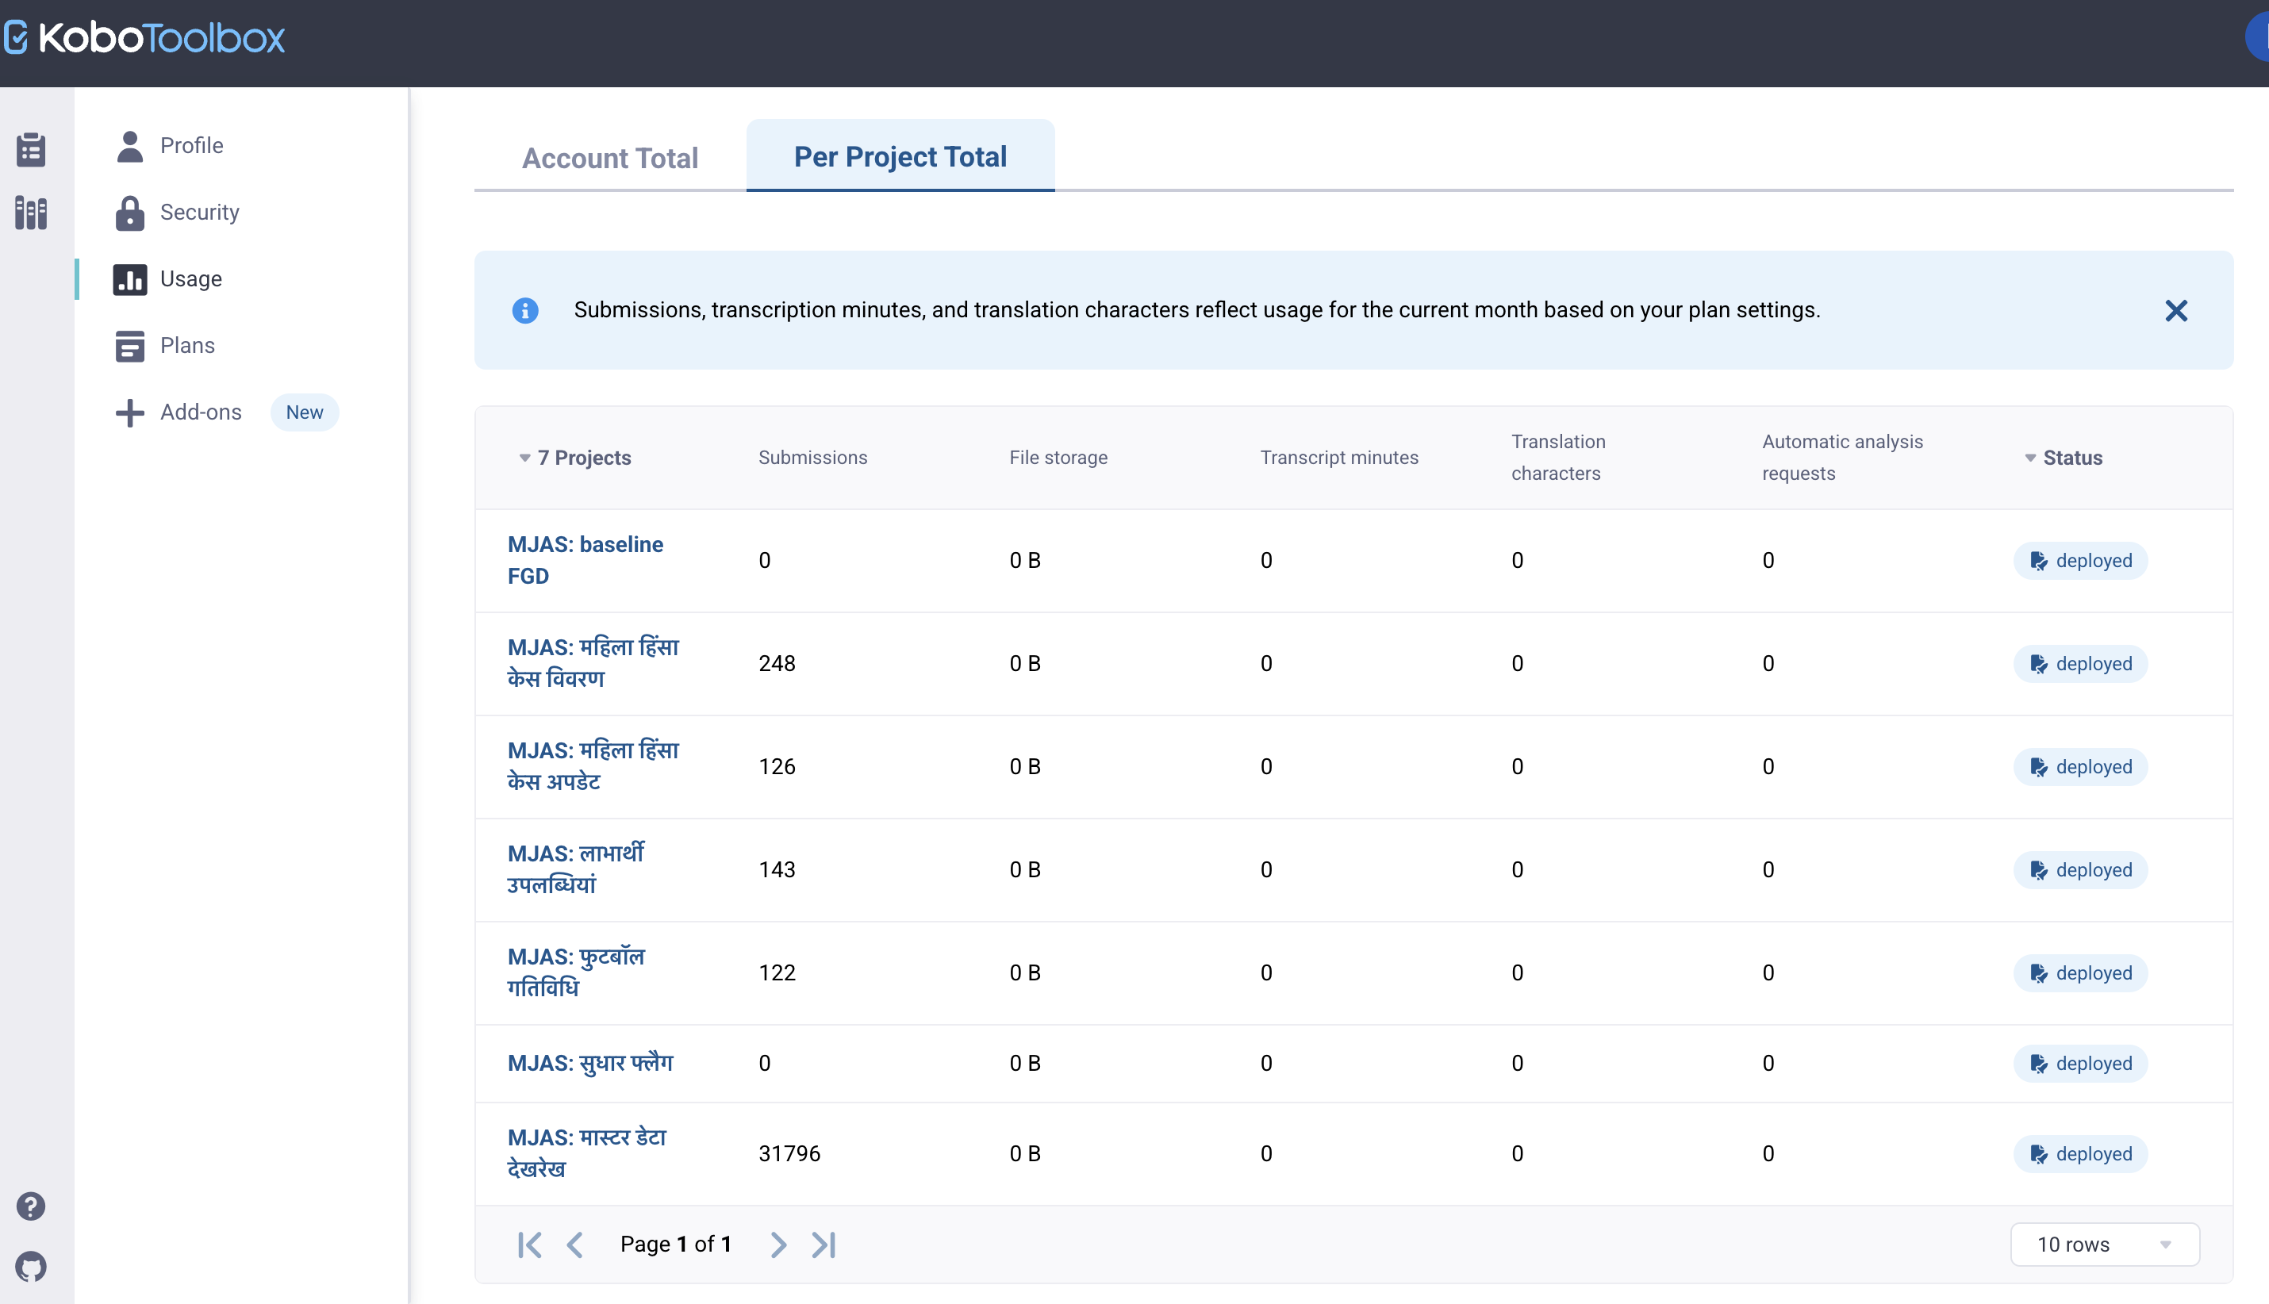Image resolution: width=2269 pixels, height=1304 pixels.
Task: Click the Profile menu item
Action: tap(190, 145)
